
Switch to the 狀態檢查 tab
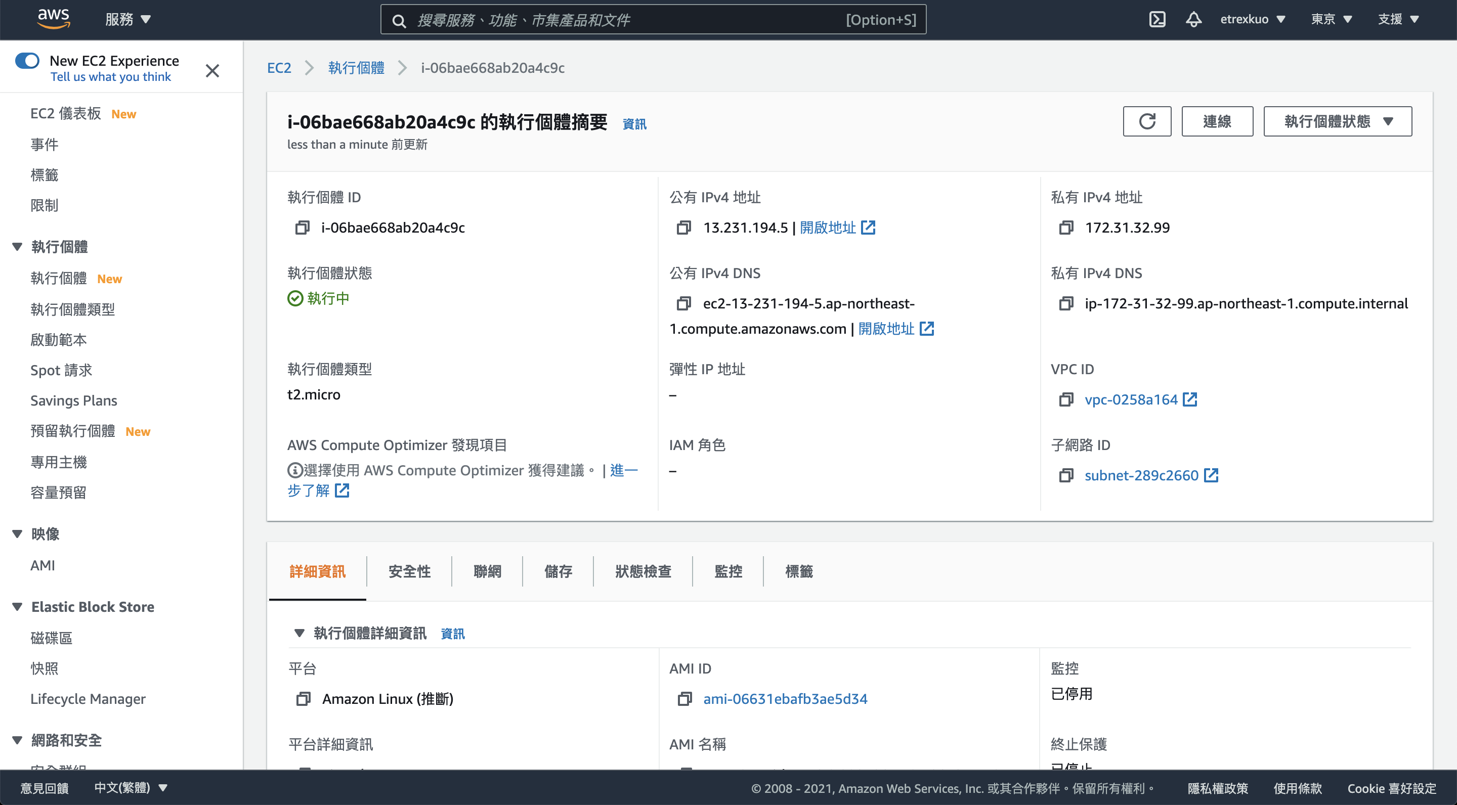coord(643,571)
